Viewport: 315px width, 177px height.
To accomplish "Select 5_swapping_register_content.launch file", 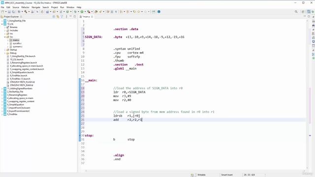I will tap(27, 69).
